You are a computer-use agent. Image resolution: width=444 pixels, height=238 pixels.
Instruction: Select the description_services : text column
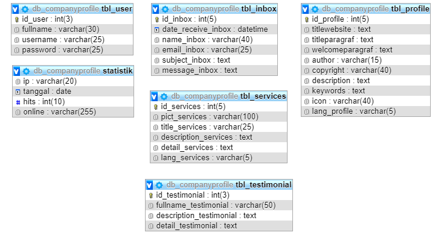click(x=219, y=137)
